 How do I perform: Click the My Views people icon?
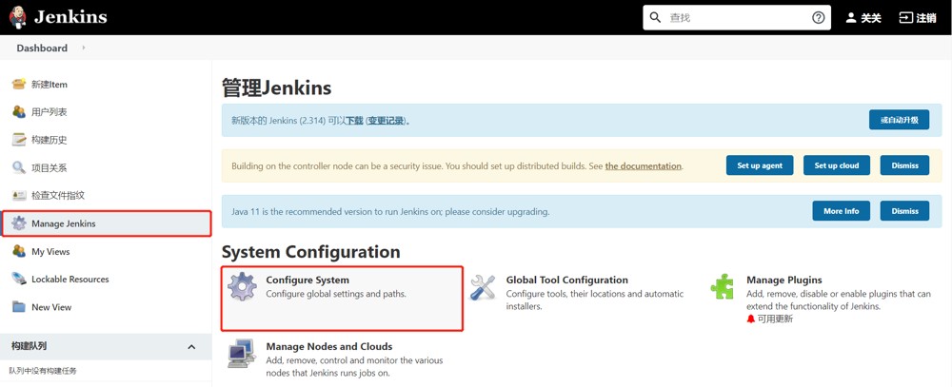(19, 251)
